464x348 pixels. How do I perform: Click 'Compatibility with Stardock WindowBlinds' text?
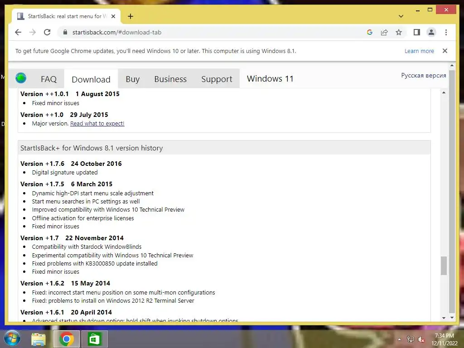(x=87, y=246)
